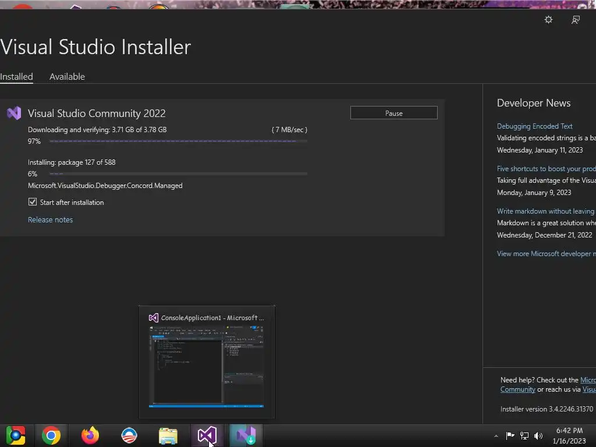The image size is (596, 447).
Task: Open the volume speaker tray icon
Action: pyautogui.click(x=538, y=435)
